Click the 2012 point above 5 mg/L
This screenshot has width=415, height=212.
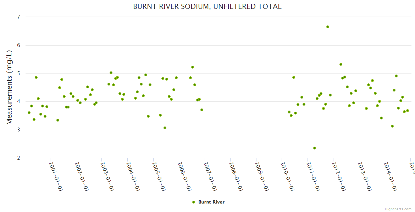341,64
